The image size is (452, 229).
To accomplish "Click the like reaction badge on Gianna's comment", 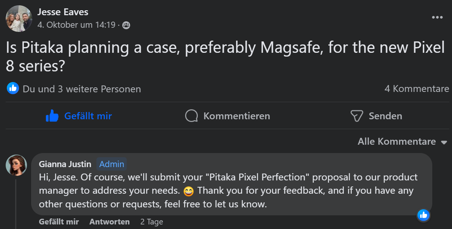I will point(424,215).
